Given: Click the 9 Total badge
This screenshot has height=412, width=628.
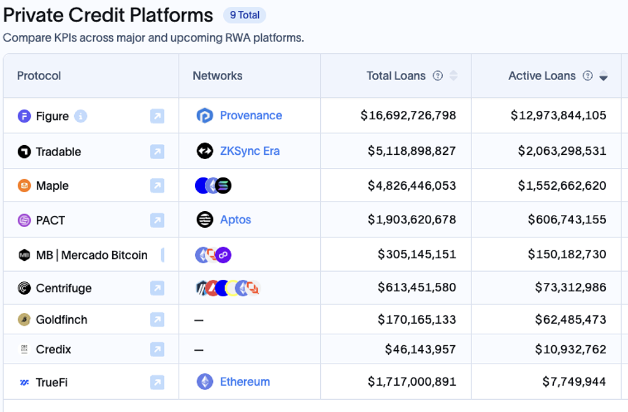Looking at the screenshot, I should pyautogui.click(x=245, y=15).
